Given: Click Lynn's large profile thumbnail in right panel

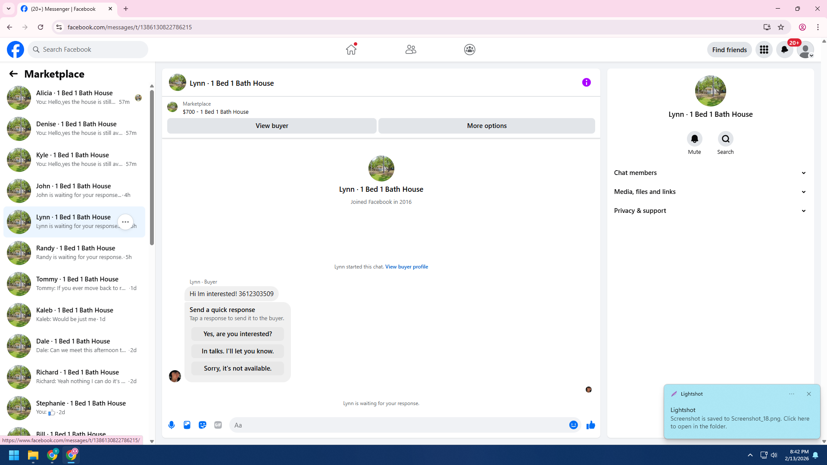Looking at the screenshot, I should [710, 91].
